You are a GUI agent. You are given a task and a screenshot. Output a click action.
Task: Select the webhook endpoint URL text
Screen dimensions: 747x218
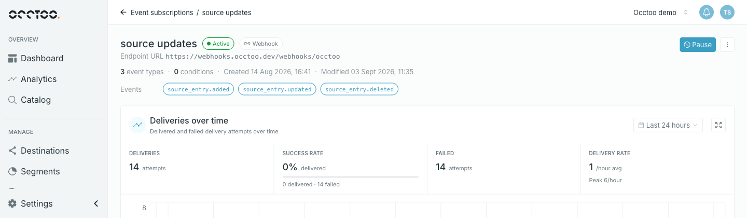pyautogui.click(x=253, y=56)
